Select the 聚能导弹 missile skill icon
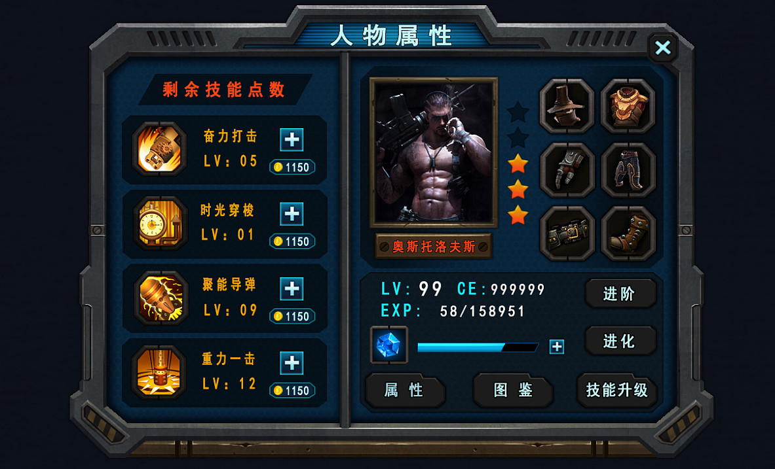This screenshot has width=775, height=469. tap(161, 298)
